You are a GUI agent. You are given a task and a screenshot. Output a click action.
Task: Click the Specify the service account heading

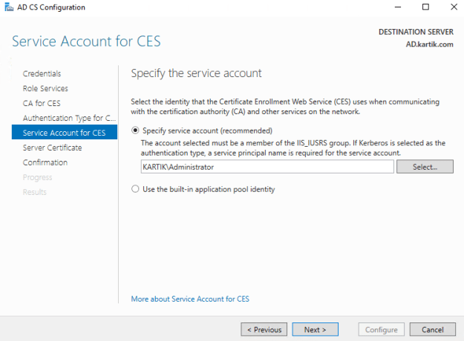(x=196, y=73)
